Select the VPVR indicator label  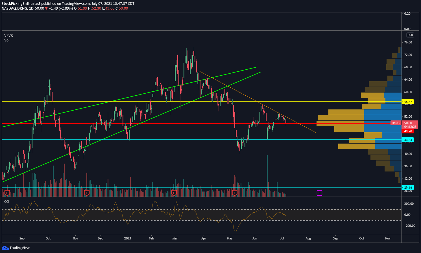tap(8, 35)
